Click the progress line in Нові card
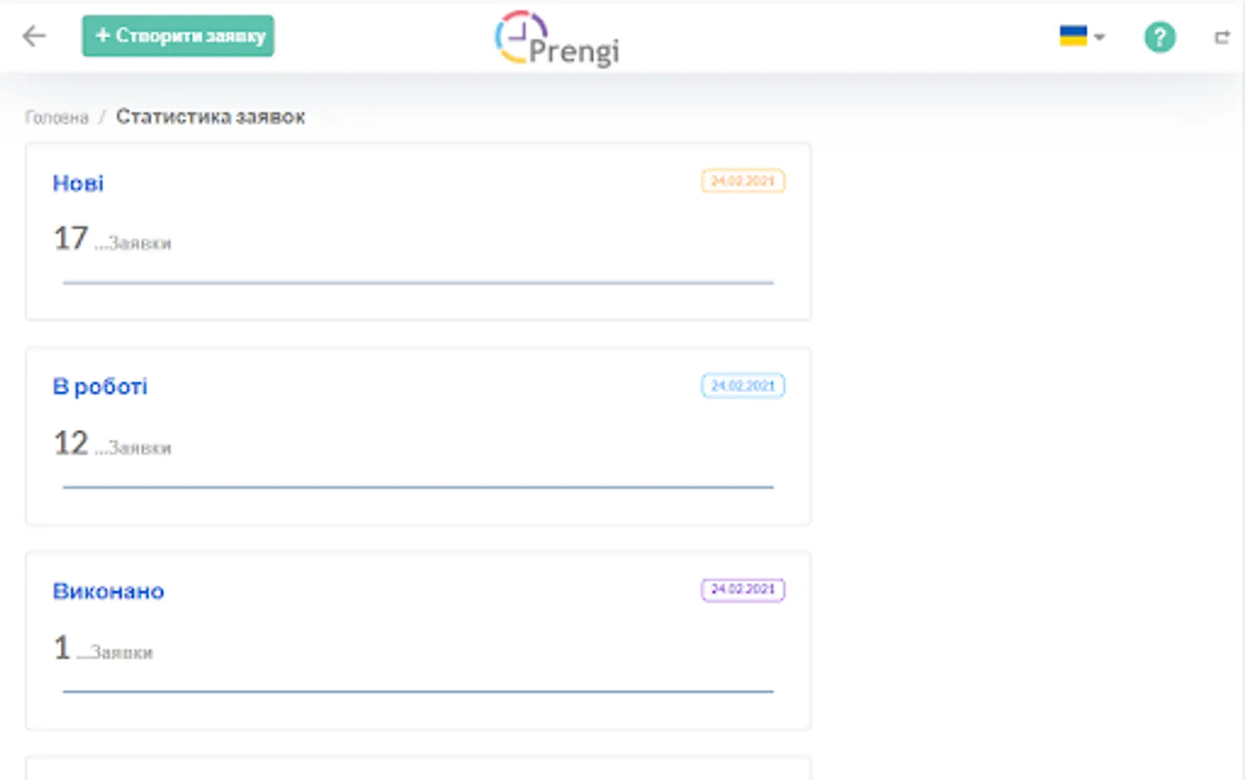The height and width of the screenshot is (780, 1245). pos(418,283)
